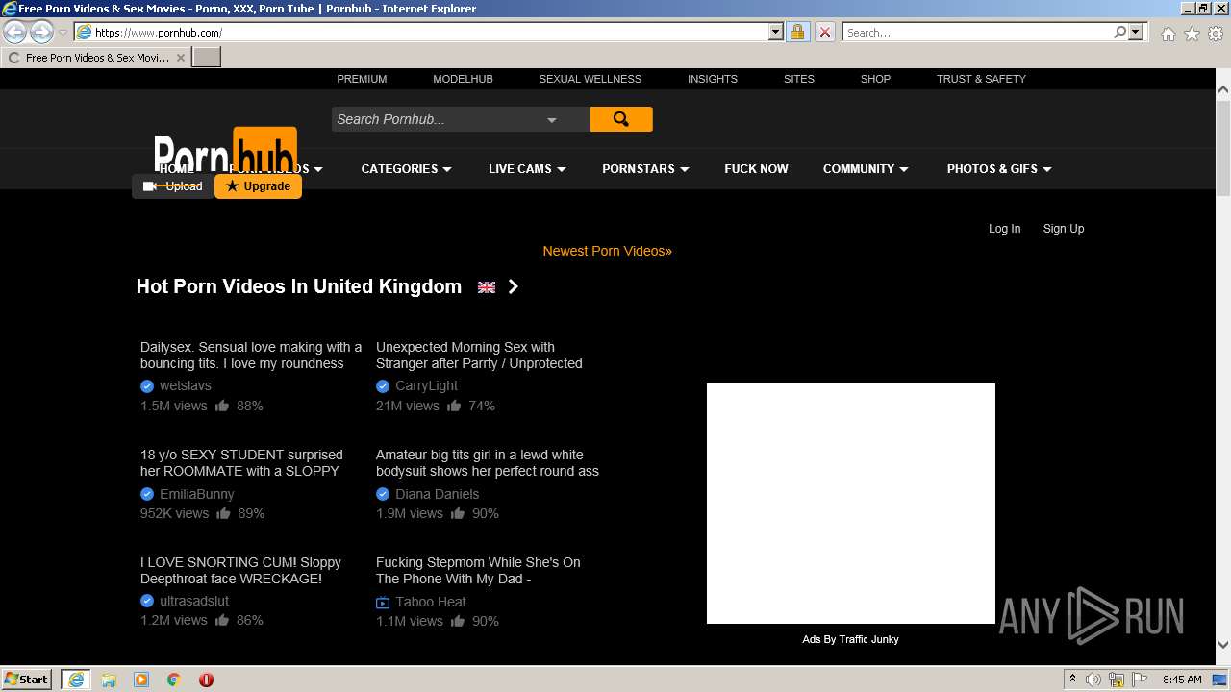Click the verified badge beside Diana Daniels
Screen dimensions: 1231x692
383,494
